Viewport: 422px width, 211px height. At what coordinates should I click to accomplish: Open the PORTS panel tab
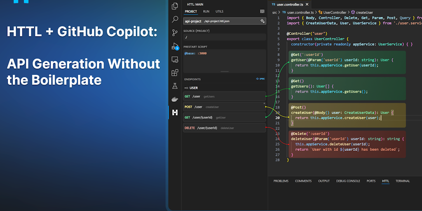click(371, 181)
